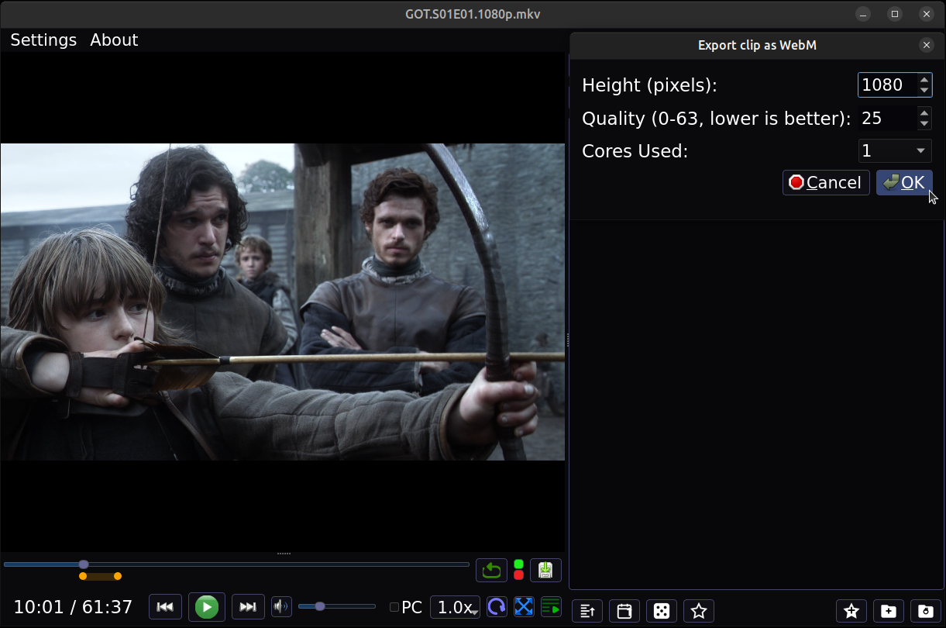Click the add folder icon
The image size is (946, 628).
pyautogui.click(x=889, y=611)
